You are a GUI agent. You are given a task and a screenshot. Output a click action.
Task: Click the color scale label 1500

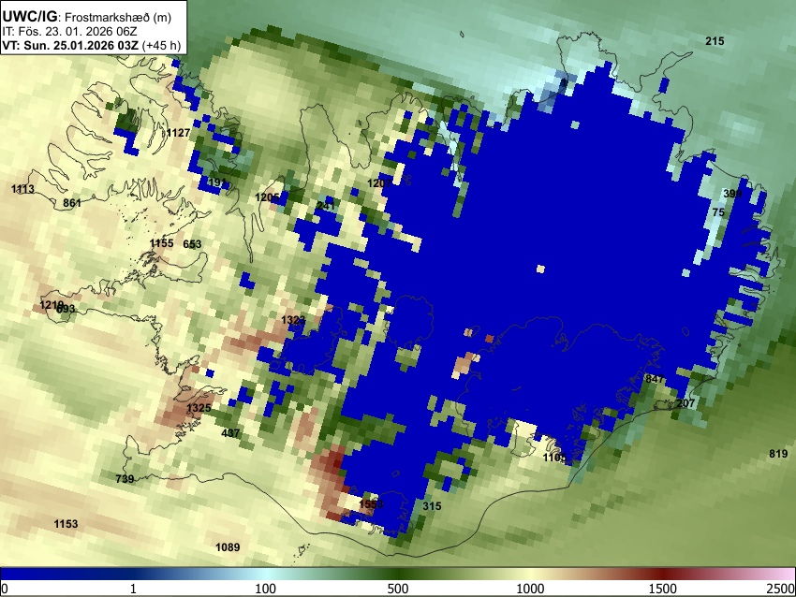[x=663, y=589]
